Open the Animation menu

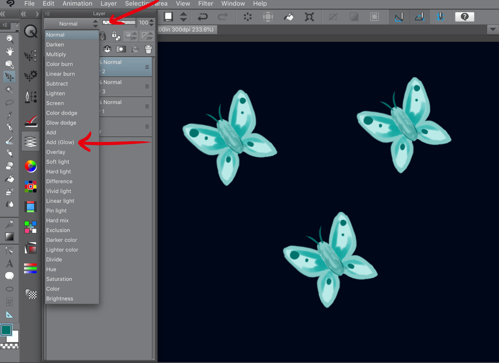point(77,4)
